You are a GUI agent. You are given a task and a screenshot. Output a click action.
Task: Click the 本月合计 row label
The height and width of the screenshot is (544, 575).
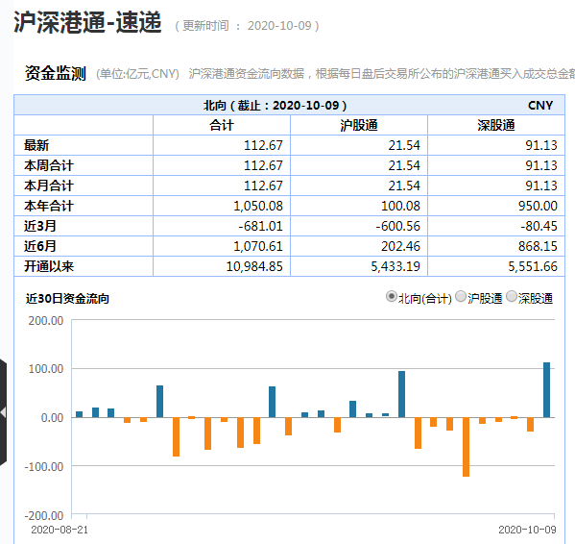49,185
